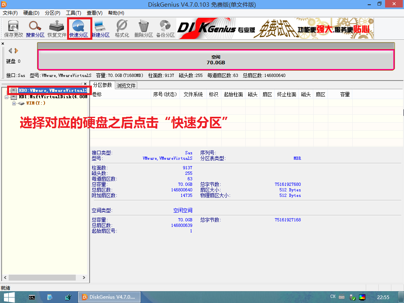Click the color monitor tray icon
This screenshot has width=404, height=303.
click(362, 297)
